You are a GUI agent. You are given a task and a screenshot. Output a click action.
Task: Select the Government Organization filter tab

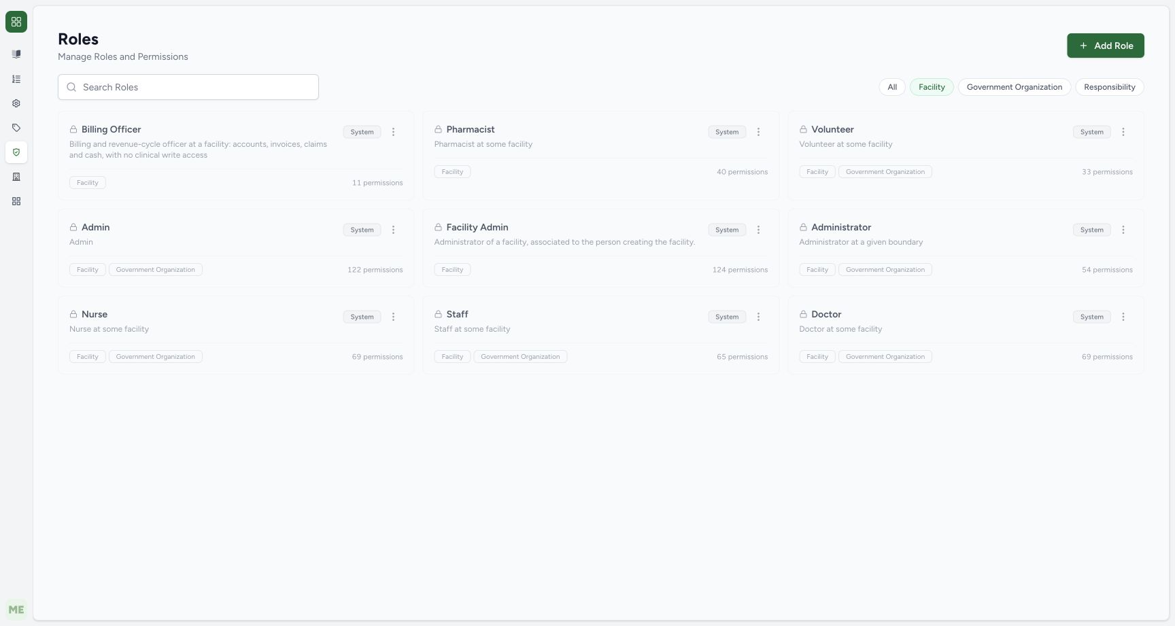pyautogui.click(x=1015, y=87)
